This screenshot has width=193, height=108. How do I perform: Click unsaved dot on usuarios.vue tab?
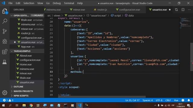(x=170, y=10)
